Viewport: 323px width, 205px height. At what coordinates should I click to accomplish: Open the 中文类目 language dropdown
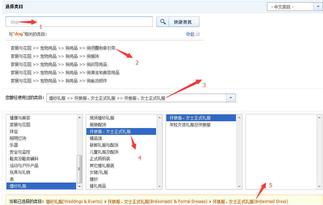(295, 7)
